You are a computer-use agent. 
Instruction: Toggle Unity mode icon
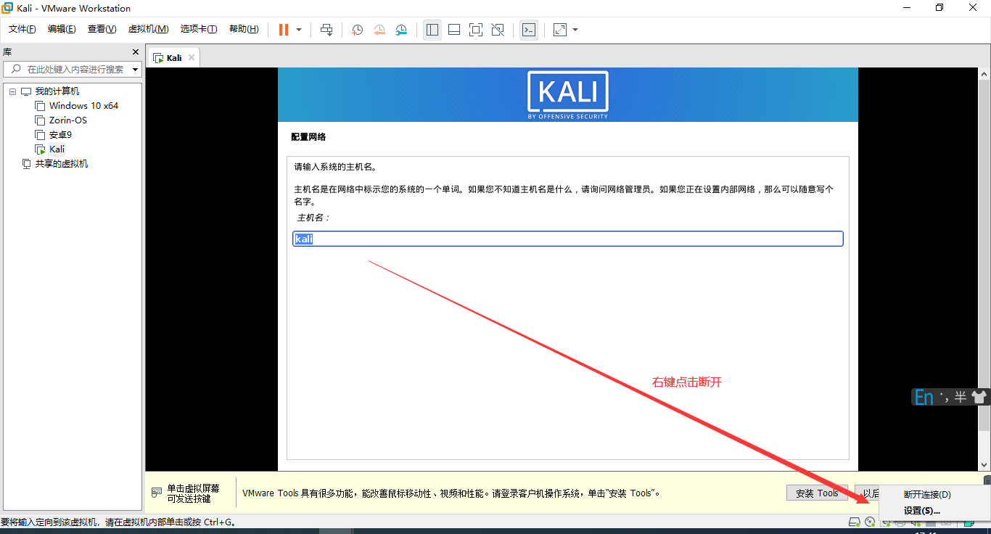498,30
